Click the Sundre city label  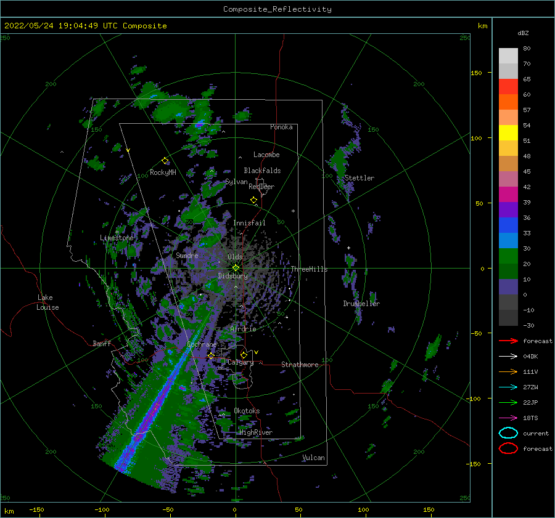pos(187,255)
